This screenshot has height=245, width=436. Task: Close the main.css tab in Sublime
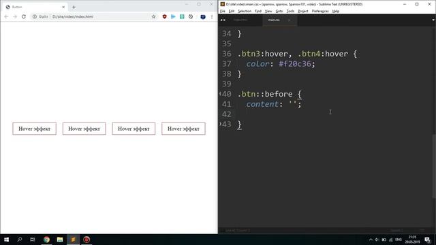pos(289,20)
